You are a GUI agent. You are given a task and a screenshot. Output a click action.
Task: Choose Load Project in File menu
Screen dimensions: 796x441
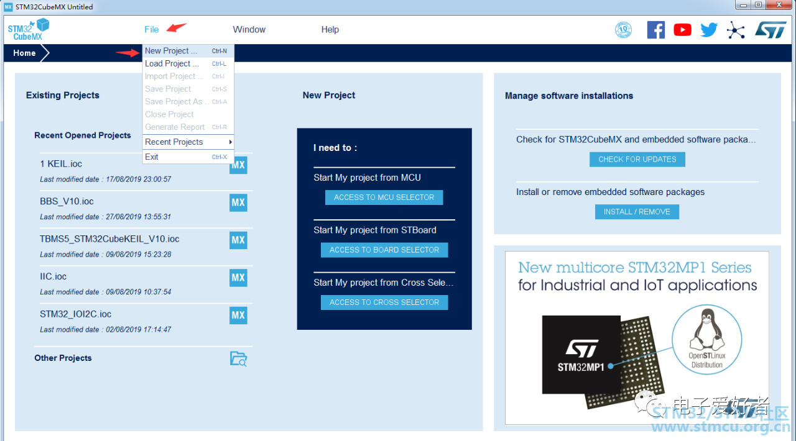[x=188, y=63]
